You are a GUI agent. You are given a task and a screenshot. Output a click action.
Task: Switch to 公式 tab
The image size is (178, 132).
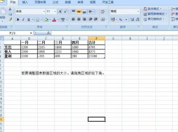click(x=55, y=2)
